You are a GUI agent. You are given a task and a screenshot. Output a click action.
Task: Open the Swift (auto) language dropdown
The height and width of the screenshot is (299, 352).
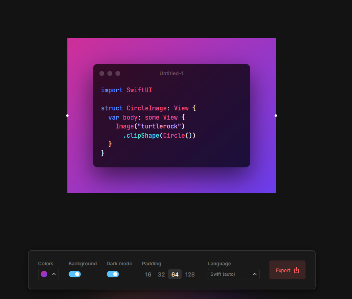233,274
